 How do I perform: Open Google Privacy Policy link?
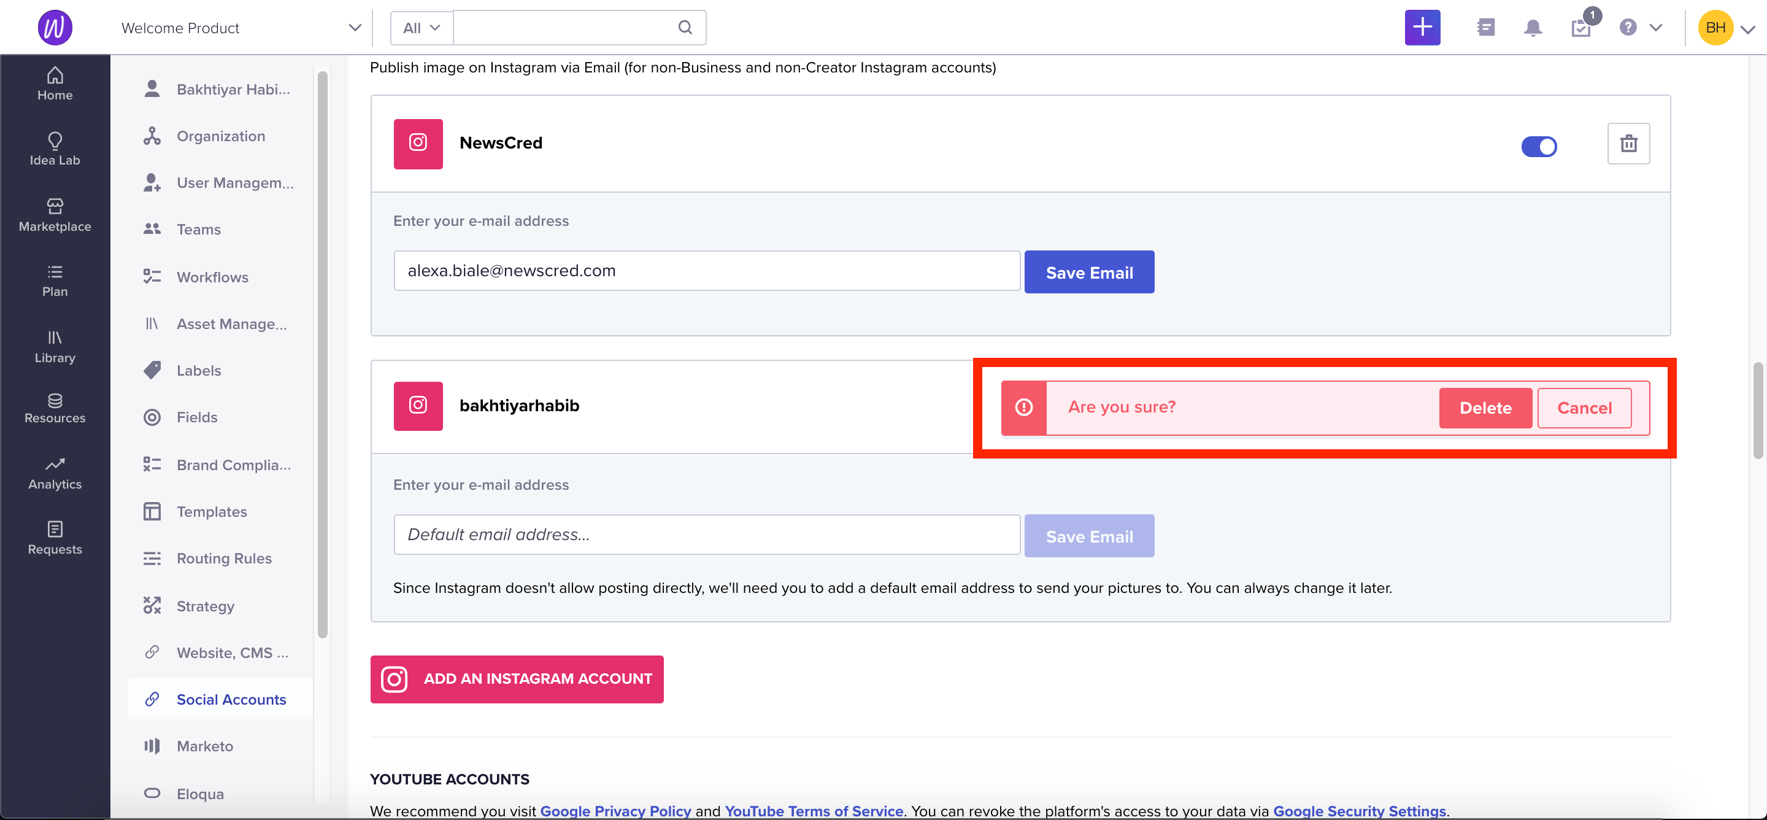point(615,810)
